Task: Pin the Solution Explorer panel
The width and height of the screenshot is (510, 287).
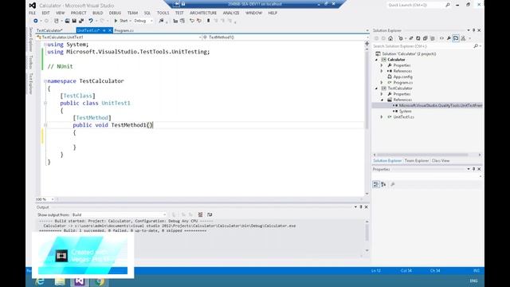Action: (474, 30)
